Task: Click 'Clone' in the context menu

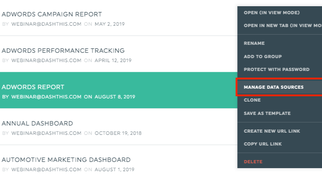Action: tap(252, 100)
